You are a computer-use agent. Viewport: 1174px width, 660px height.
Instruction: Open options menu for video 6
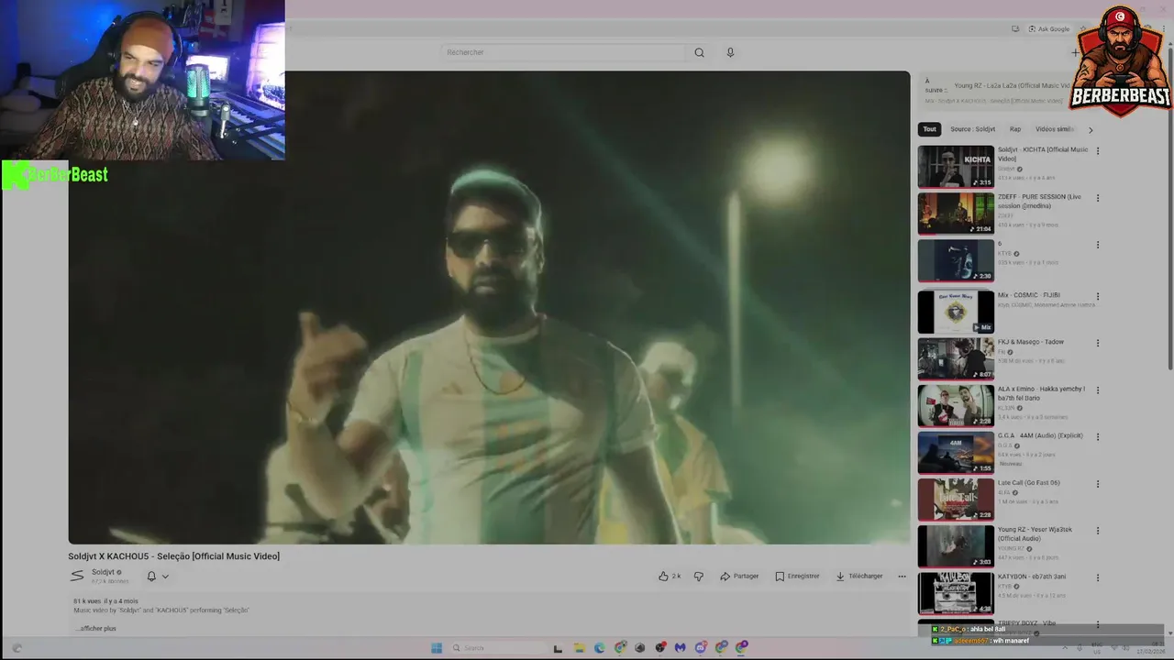[x=1098, y=245]
